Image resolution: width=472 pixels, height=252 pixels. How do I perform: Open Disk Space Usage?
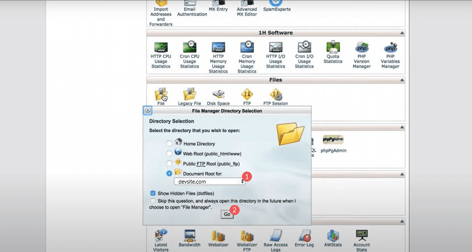(218, 96)
